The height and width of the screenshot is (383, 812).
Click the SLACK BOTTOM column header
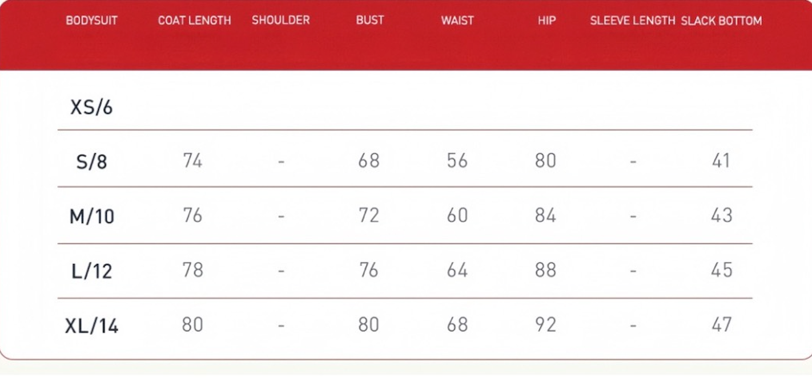[x=721, y=21]
